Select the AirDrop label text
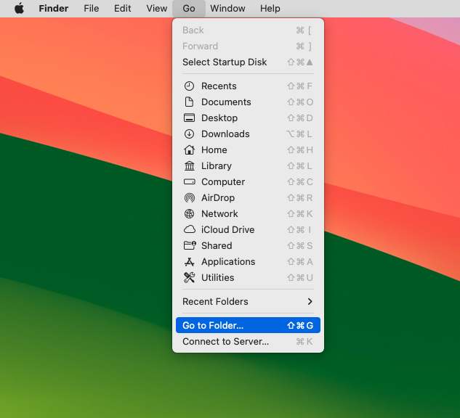The height and width of the screenshot is (418, 460). (218, 197)
